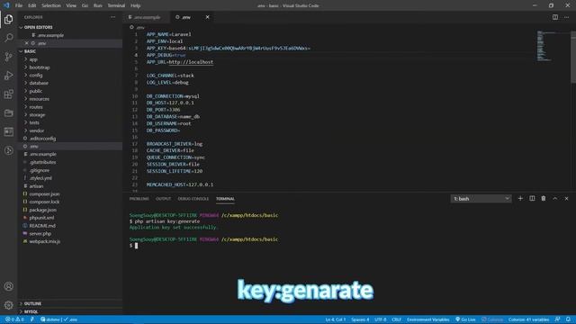Open the package.json file

click(x=42, y=210)
